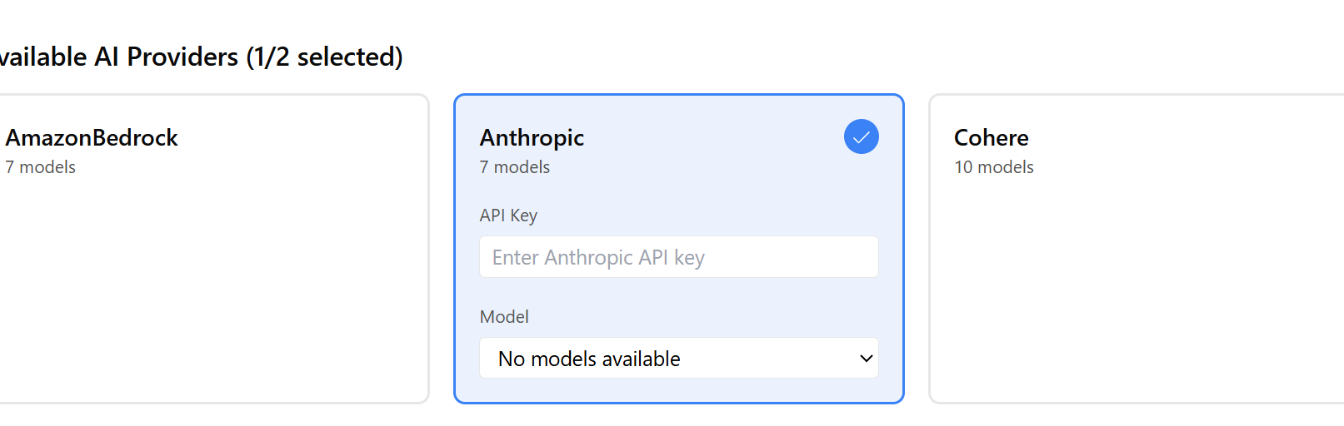Click the AmazonBedrock title text
Screen dimensions: 1344x426
tap(92, 137)
